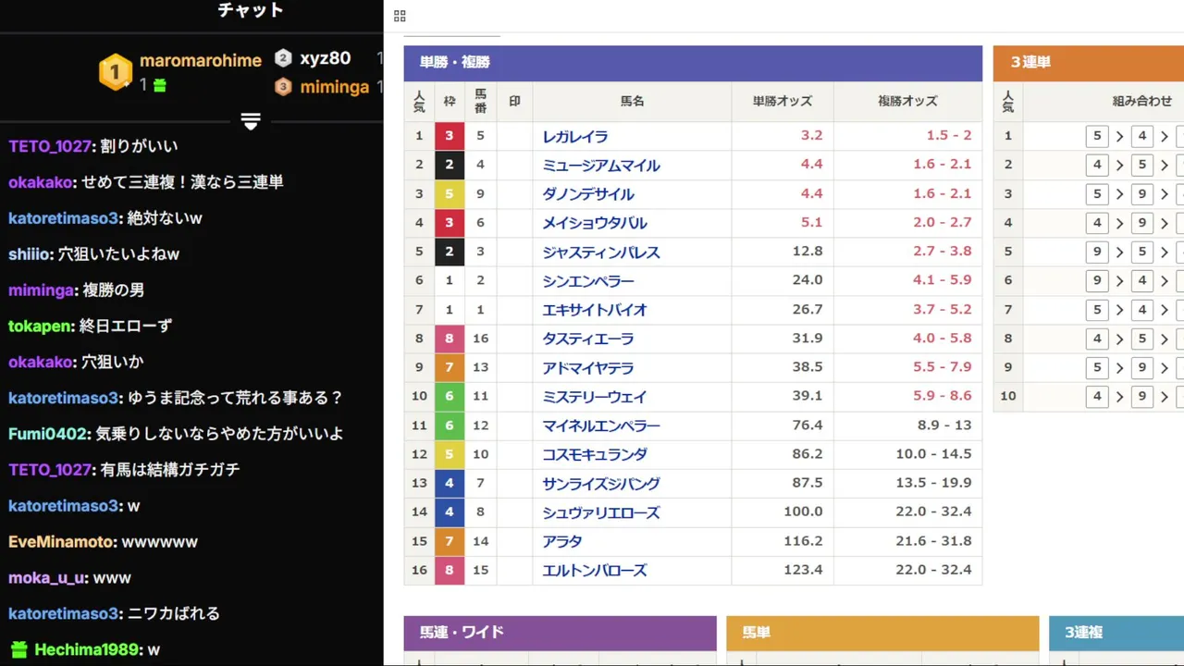Collapse the chat leaderboard with the chevron handle
Screen dimensions: 1184x666
click(251, 121)
